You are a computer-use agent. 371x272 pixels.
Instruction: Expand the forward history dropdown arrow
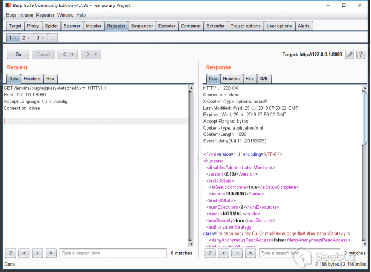coord(96,55)
